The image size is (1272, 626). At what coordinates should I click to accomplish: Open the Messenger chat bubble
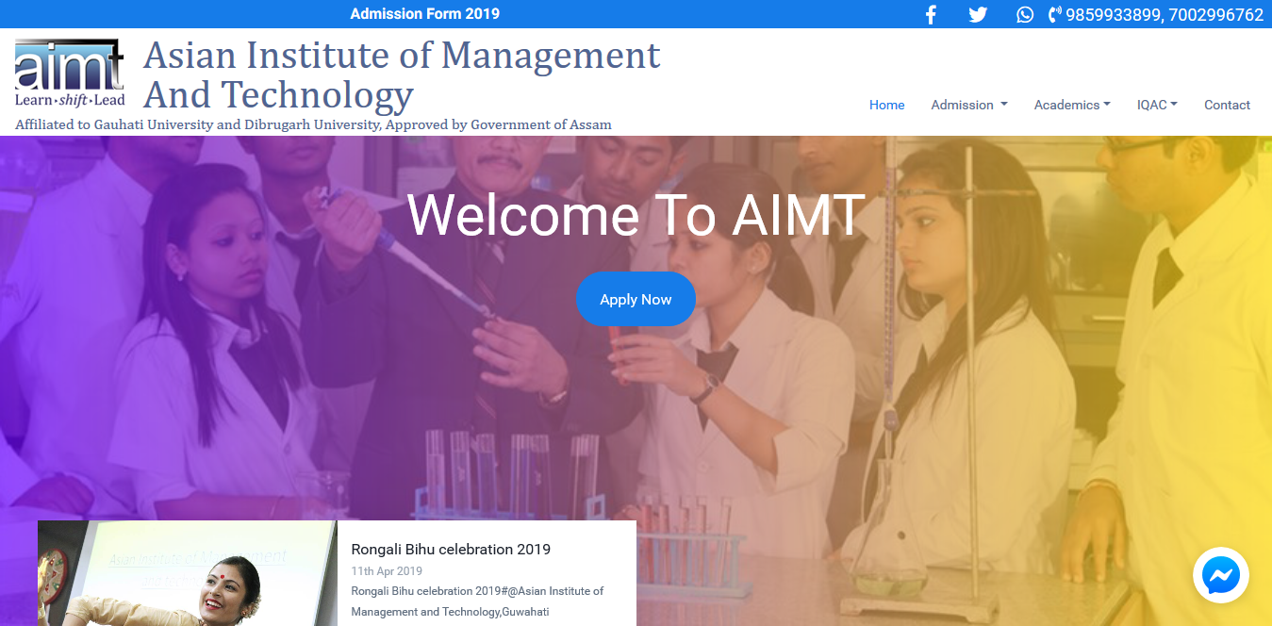(1221, 575)
